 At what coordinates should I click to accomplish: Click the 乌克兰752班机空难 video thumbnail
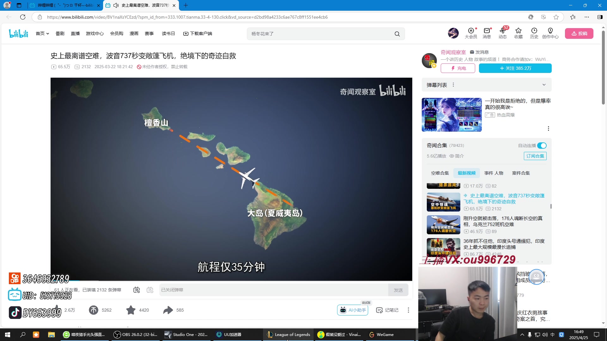pyautogui.click(x=443, y=225)
